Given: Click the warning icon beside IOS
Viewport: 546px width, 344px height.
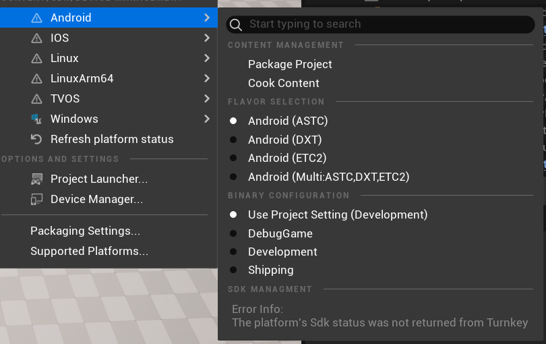Looking at the screenshot, I should coord(36,38).
